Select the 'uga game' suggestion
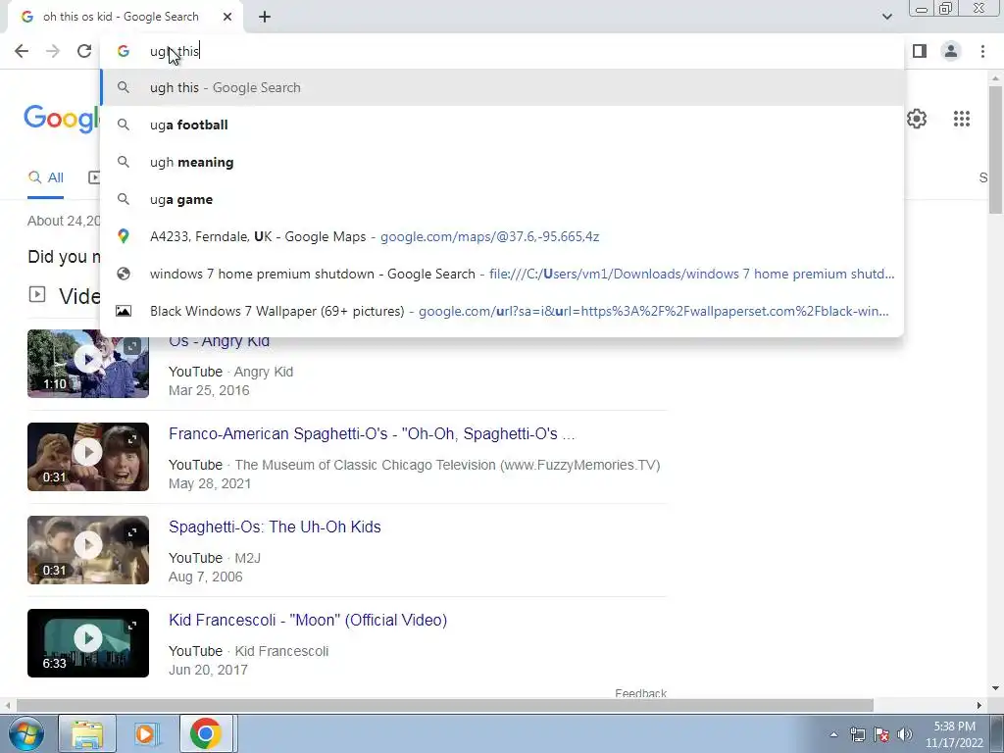The image size is (1004, 753). click(x=502, y=199)
